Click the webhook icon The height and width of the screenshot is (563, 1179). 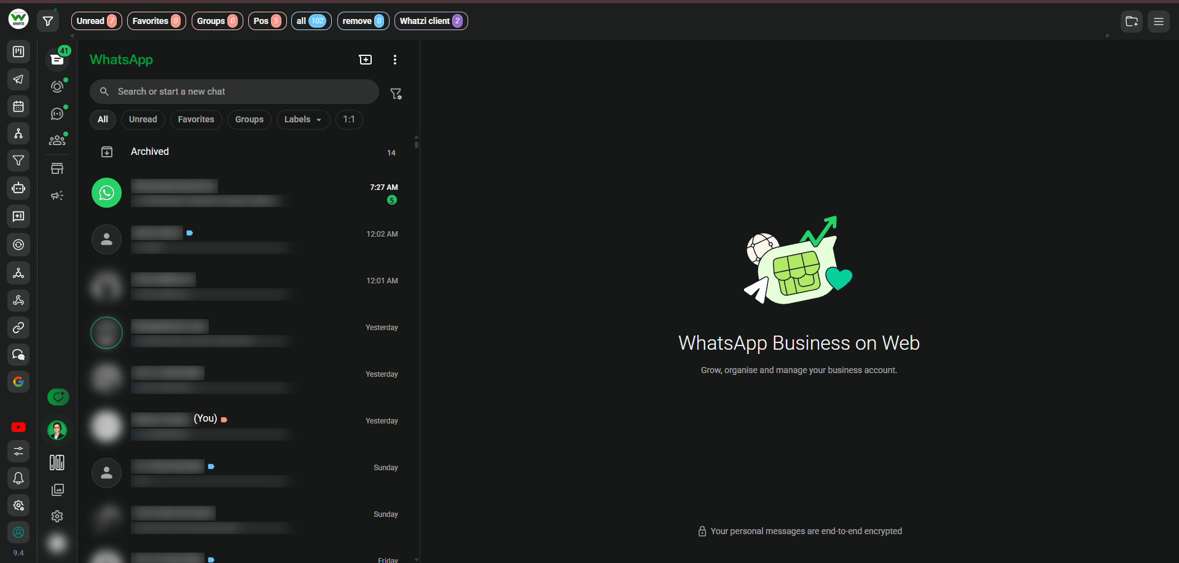(18, 300)
